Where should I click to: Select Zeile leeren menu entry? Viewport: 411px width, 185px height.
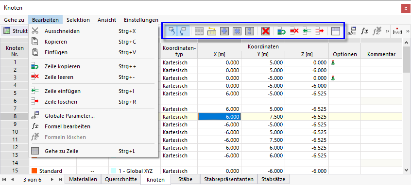[x=93, y=77]
